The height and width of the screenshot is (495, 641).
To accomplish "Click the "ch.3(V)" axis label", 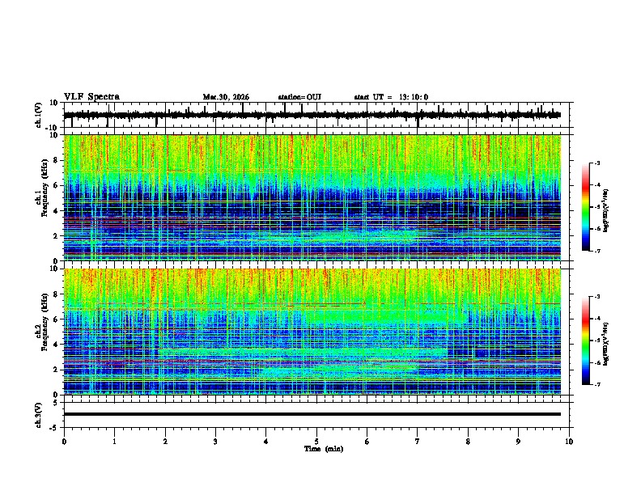I will coord(39,415).
